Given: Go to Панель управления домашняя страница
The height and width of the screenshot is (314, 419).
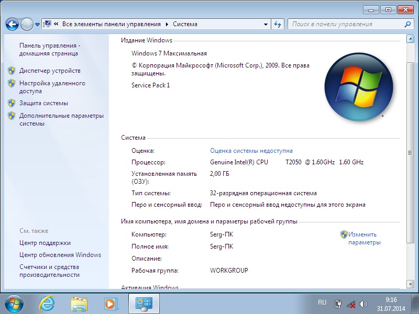Looking at the screenshot, I should [49, 49].
